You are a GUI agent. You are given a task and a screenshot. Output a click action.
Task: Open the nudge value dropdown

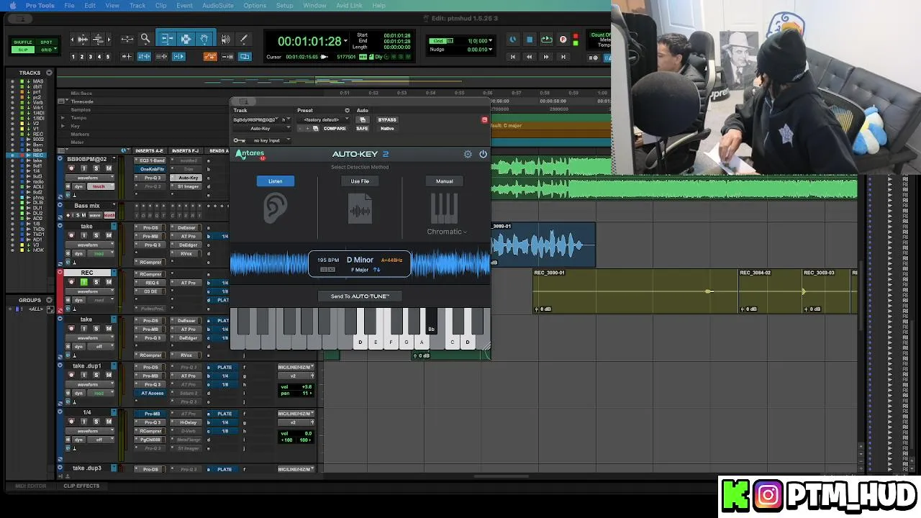point(491,50)
